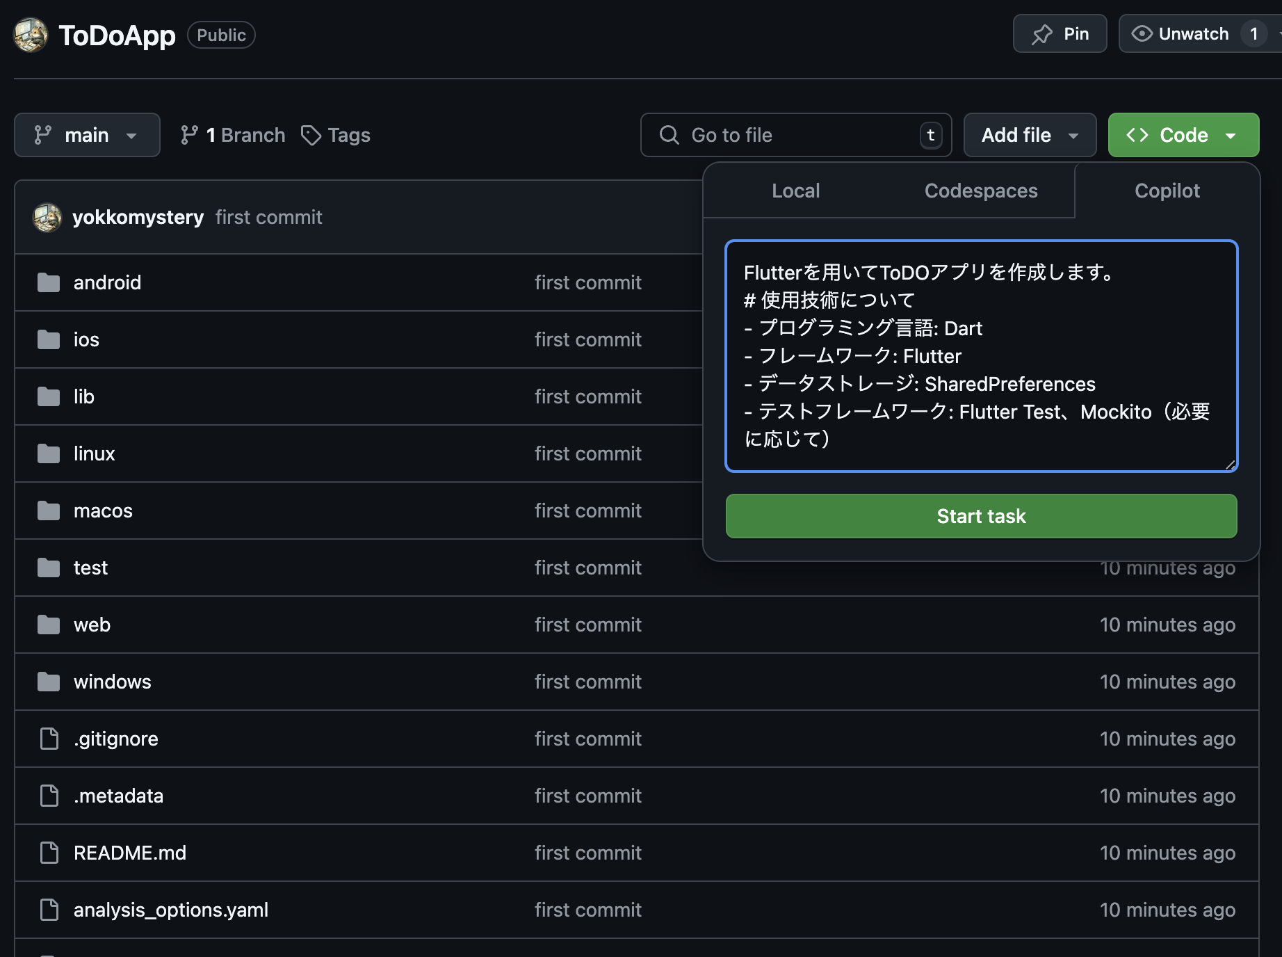The height and width of the screenshot is (957, 1282).
Task: Open the test directory link
Action: [x=91, y=568]
